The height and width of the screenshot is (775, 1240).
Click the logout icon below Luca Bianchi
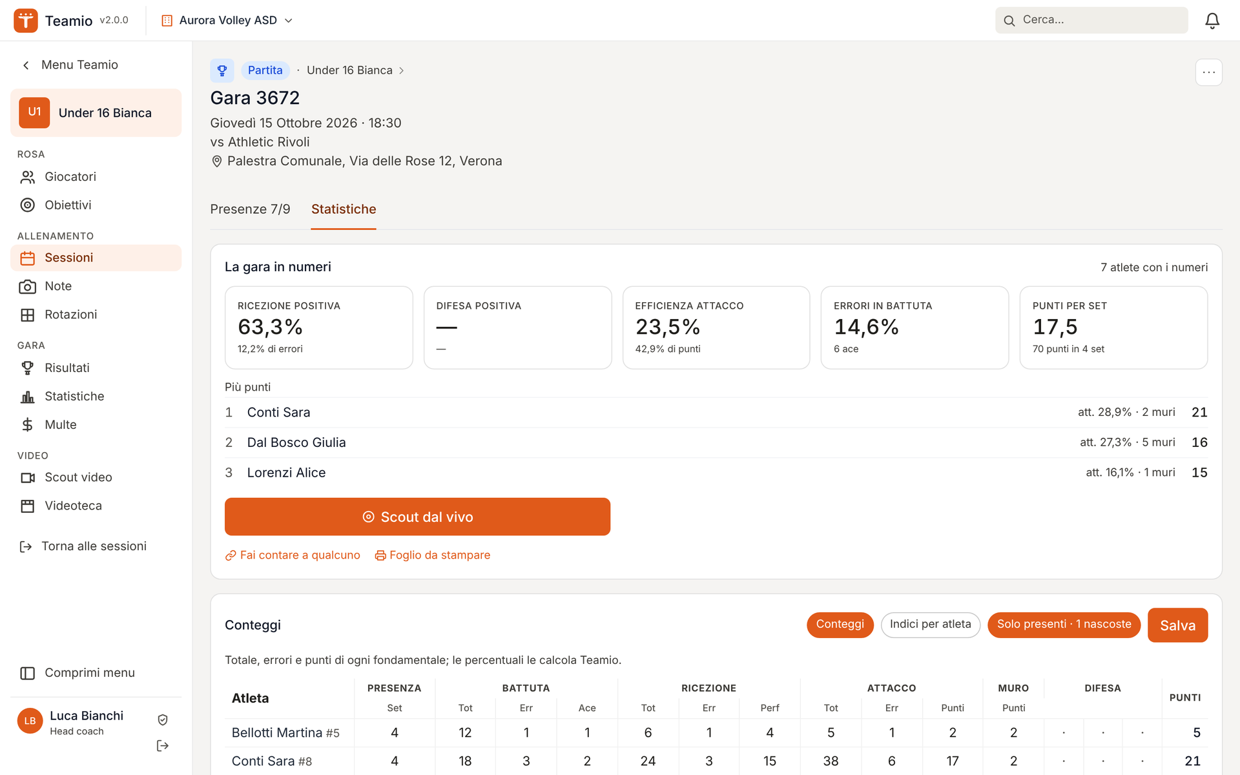[x=163, y=746]
